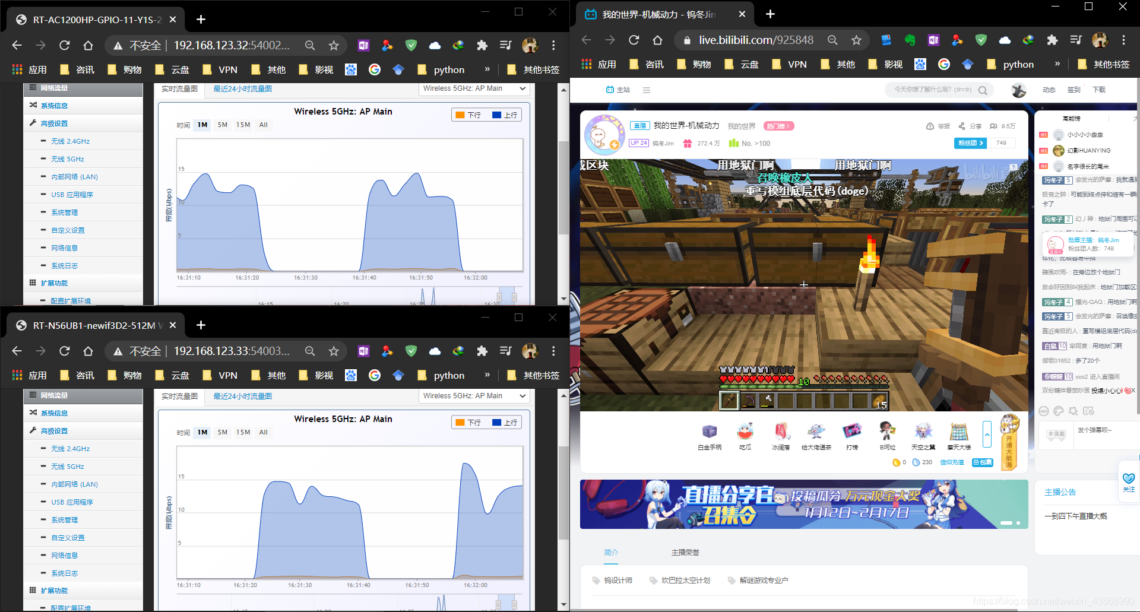The image size is (1140, 612).
Task: Send the 给大佬递茶 gift
Action: 816,437
